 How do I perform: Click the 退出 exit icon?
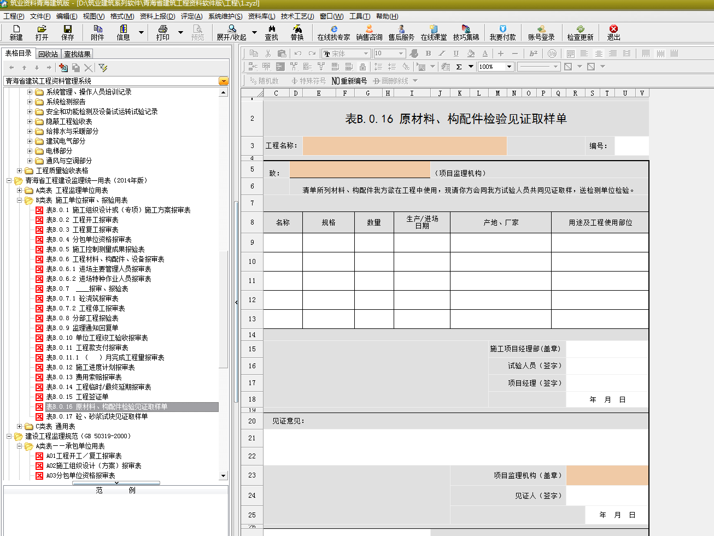(x=613, y=33)
